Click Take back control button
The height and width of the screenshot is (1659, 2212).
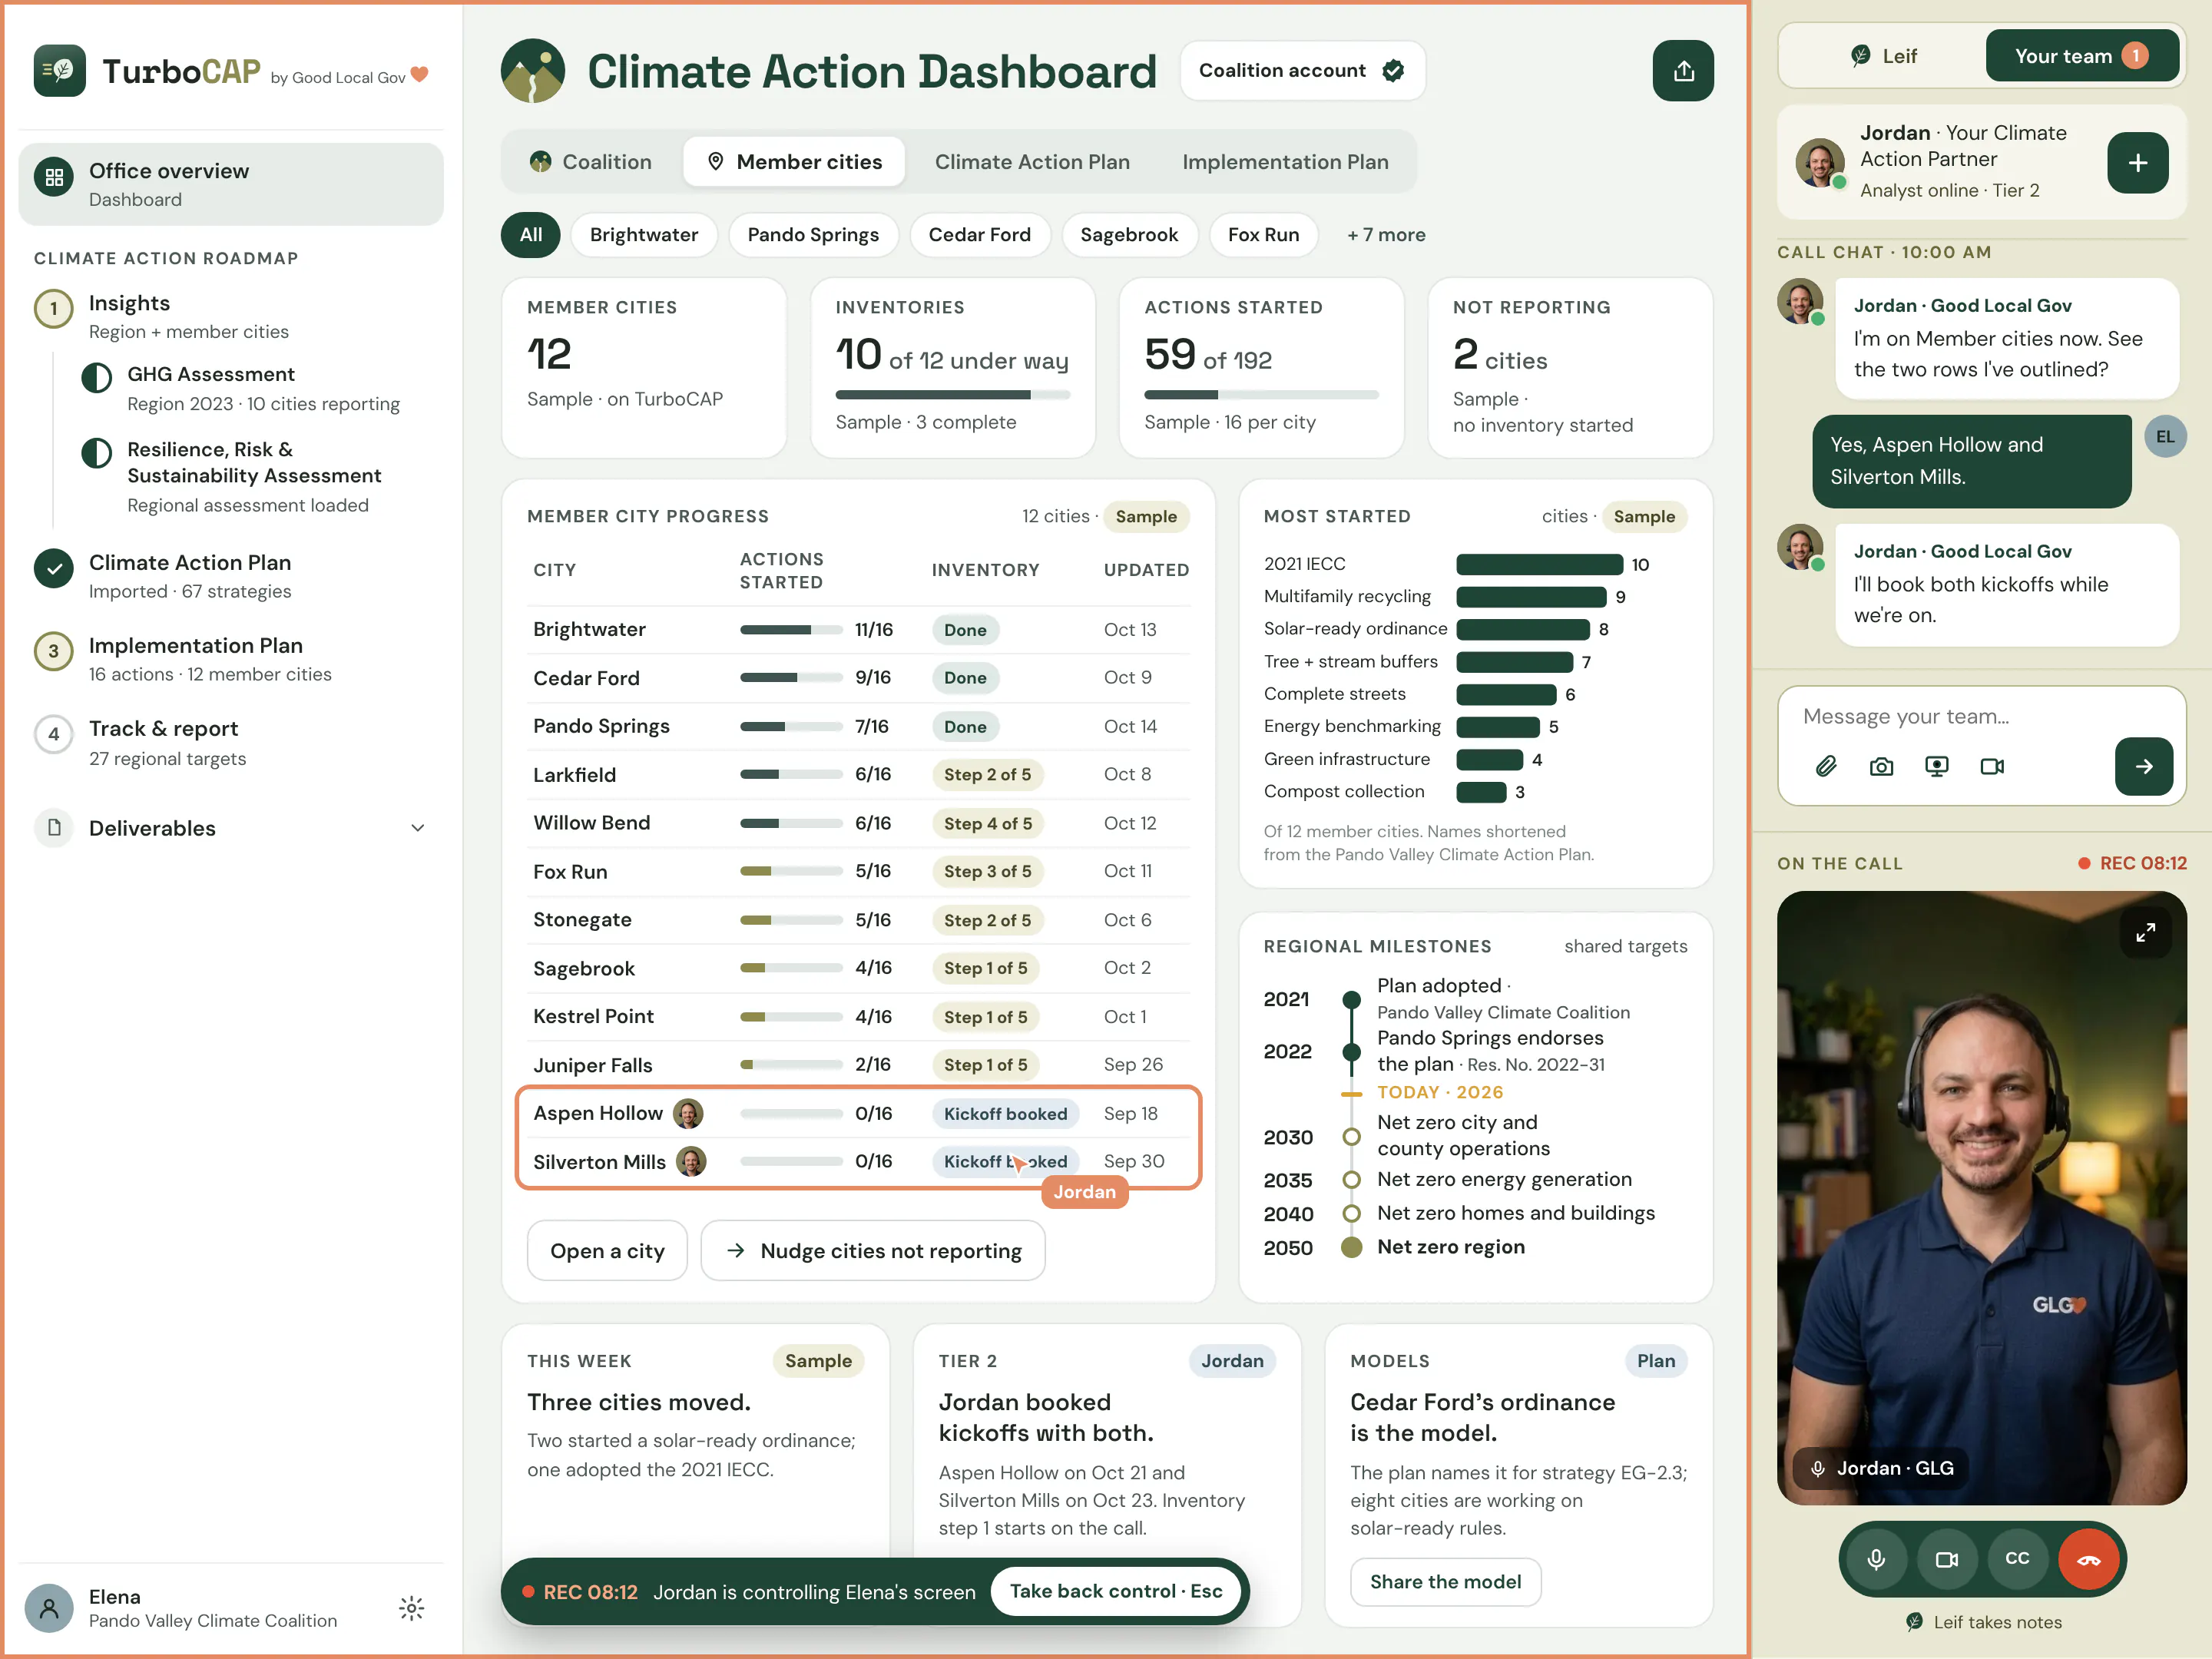tap(1116, 1591)
